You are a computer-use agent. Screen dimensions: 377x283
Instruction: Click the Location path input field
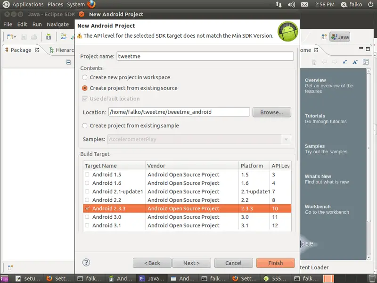click(179, 112)
